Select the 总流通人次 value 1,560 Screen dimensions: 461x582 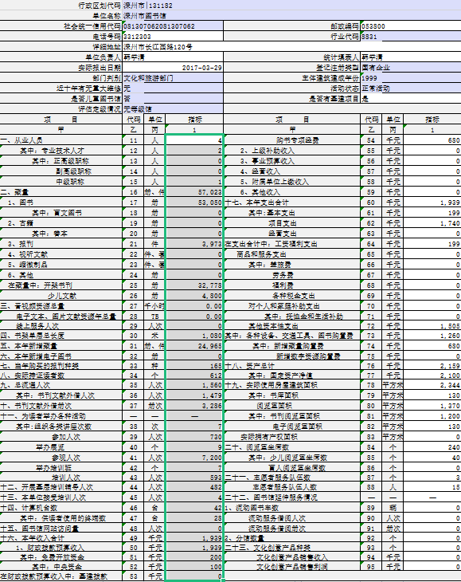pos(194,385)
